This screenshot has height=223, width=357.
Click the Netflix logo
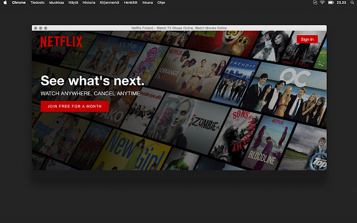coord(61,42)
